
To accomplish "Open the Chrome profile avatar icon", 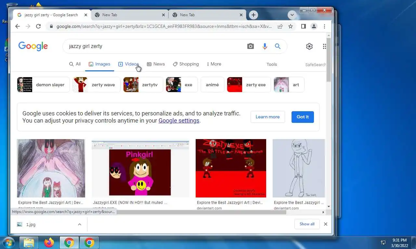I will 314,26.
